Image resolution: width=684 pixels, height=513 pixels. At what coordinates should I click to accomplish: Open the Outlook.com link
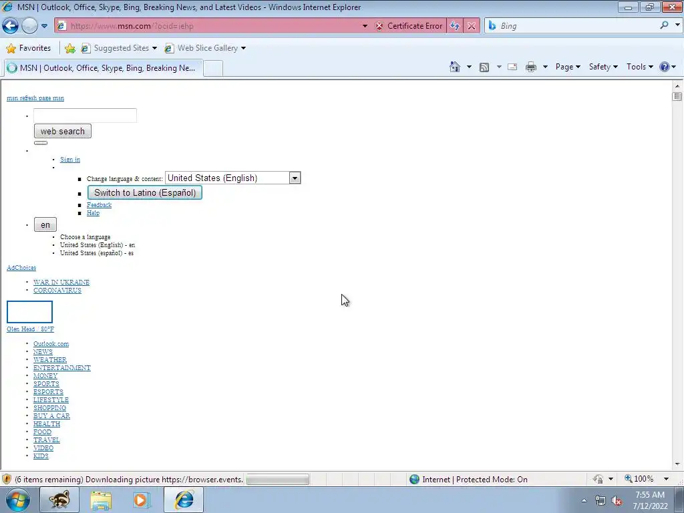pyautogui.click(x=51, y=344)
